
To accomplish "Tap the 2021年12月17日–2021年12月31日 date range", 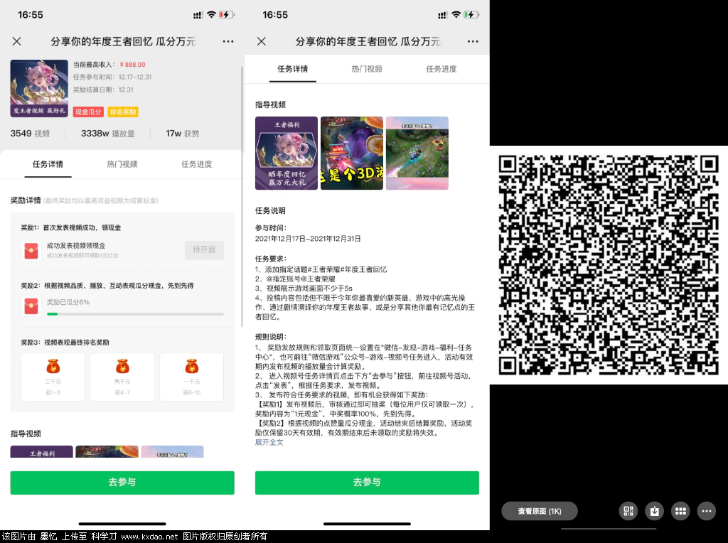I will tap(308, 239).
